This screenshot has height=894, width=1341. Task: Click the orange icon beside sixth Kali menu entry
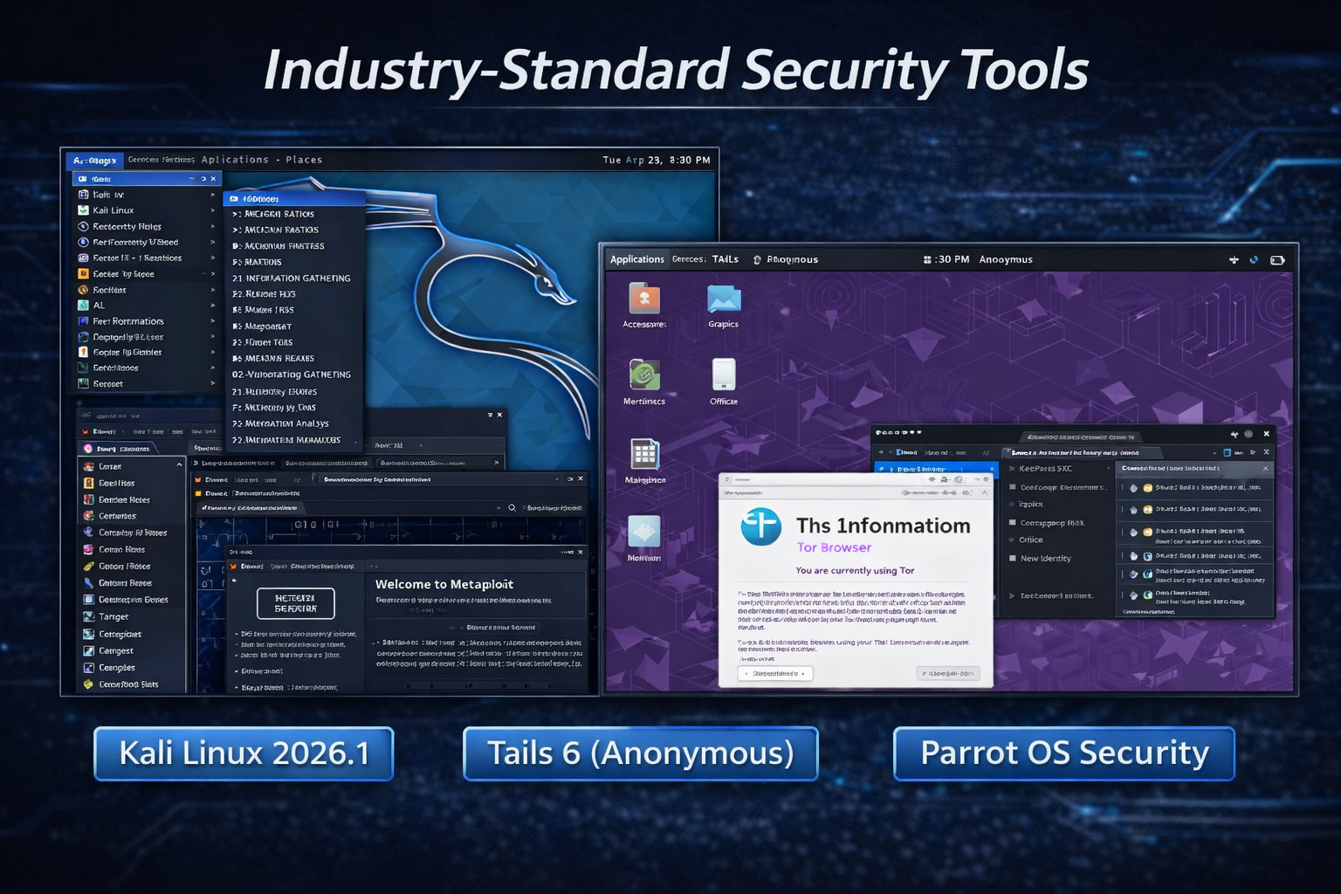(x=84, y=274)
